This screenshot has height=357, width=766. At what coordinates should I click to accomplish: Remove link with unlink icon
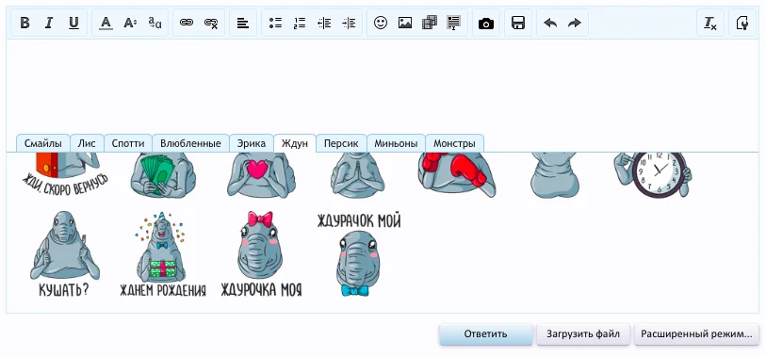pos(211,23)
